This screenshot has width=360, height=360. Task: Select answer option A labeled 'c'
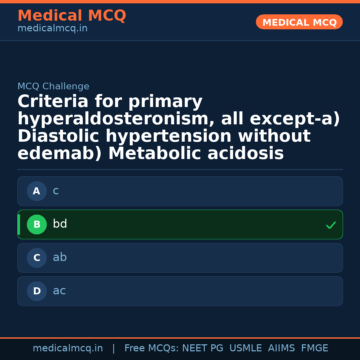click(x=180, y=191)
